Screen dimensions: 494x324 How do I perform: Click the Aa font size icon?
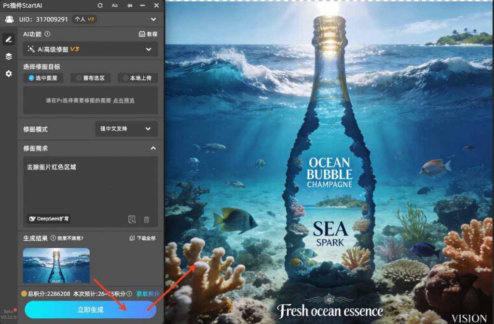pyautogui.click(x=114, y=5)
